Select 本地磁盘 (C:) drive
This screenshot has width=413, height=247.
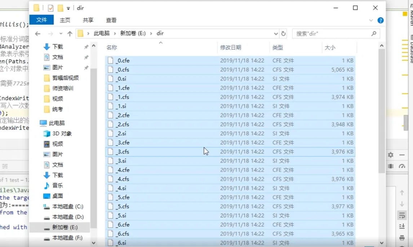[x=68, y=206]
